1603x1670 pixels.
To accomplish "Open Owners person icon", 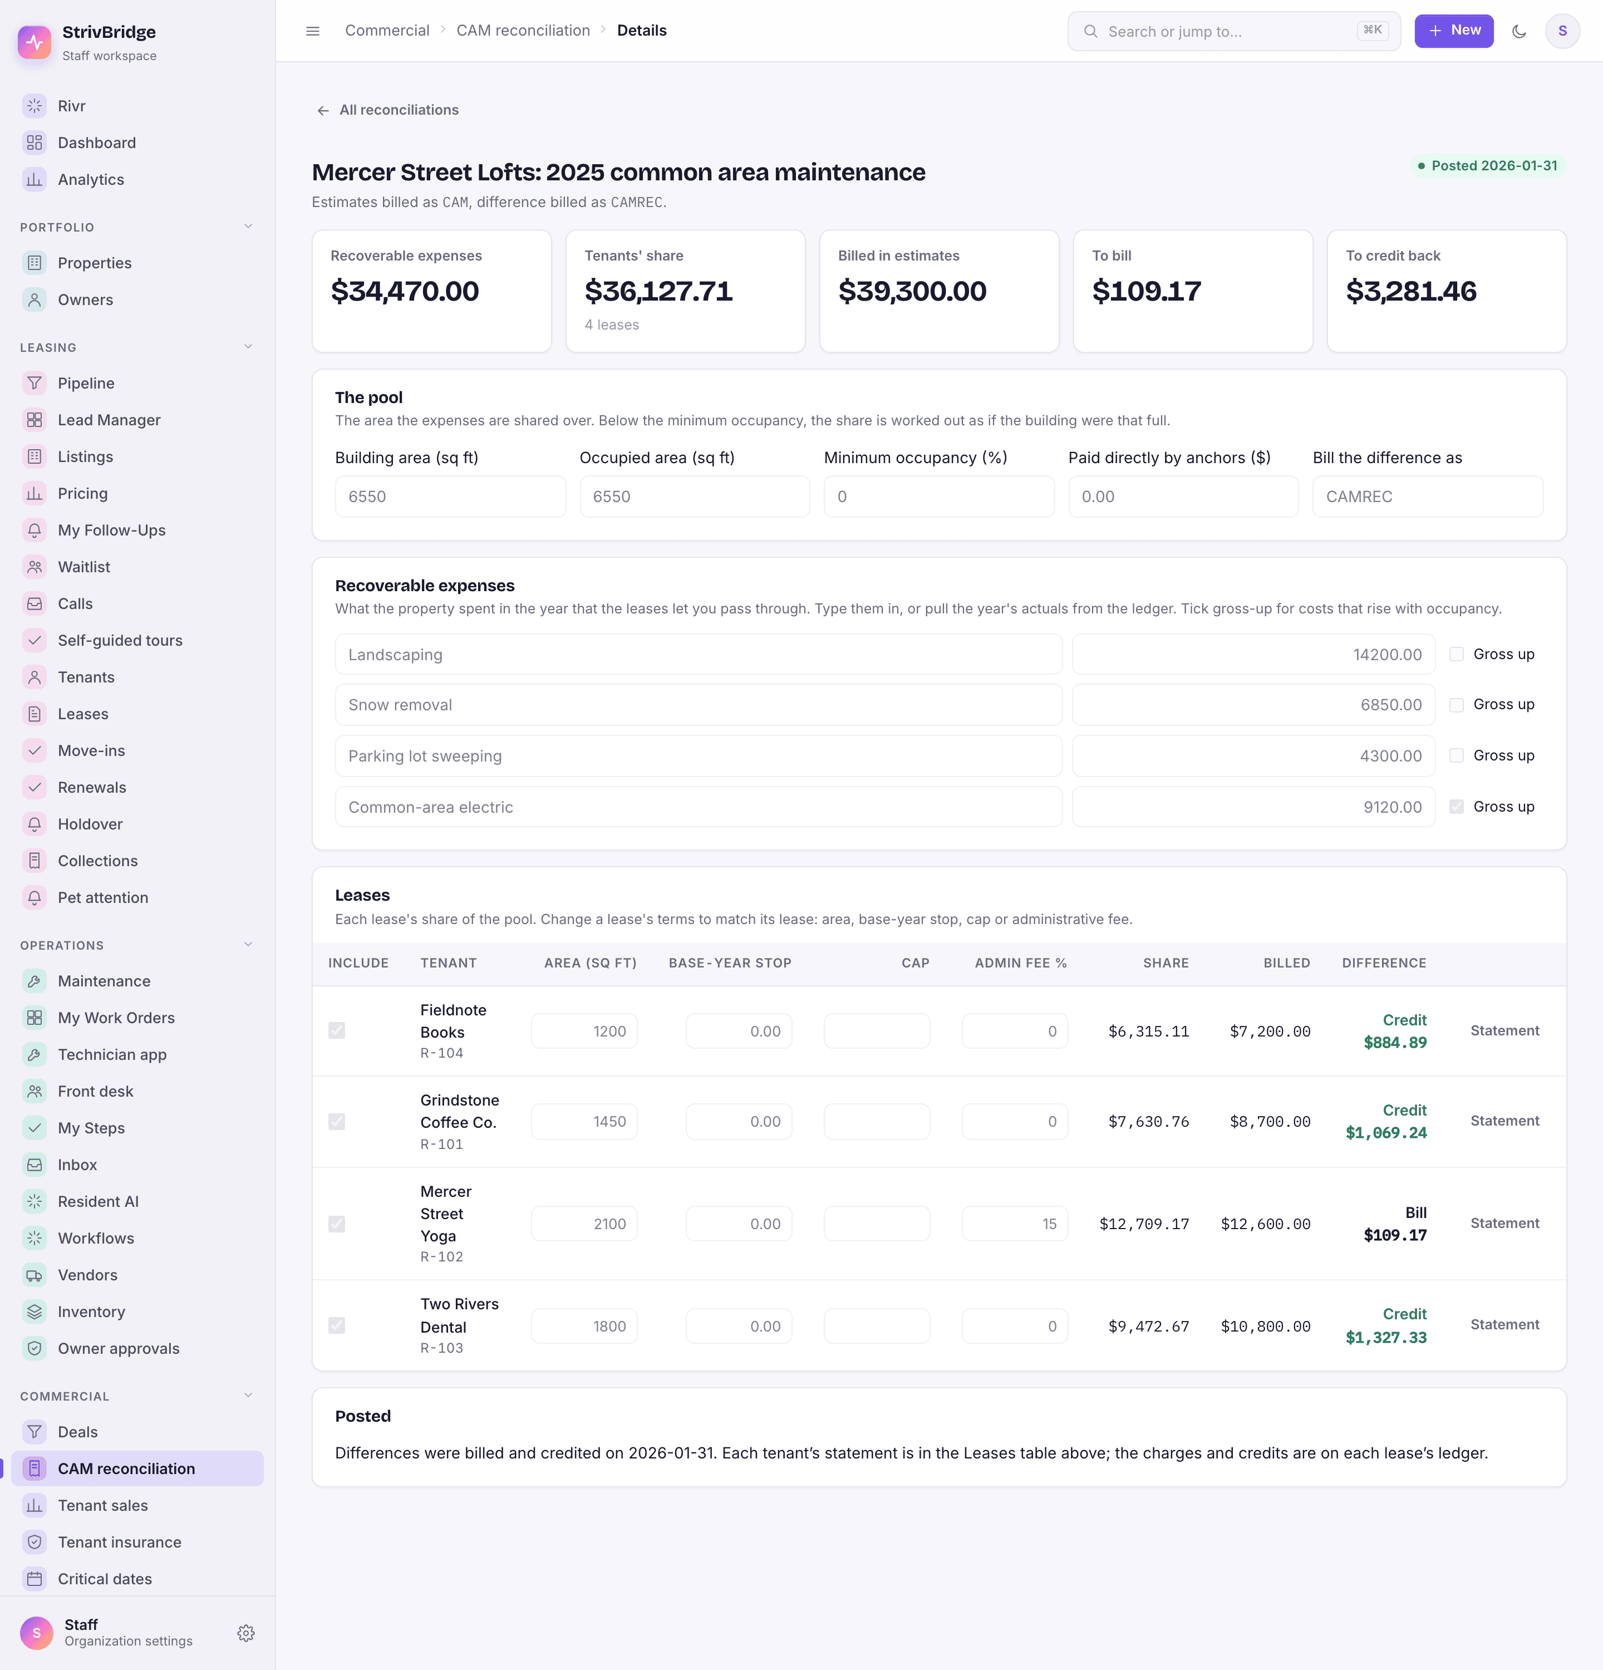I will pos(34,299).
